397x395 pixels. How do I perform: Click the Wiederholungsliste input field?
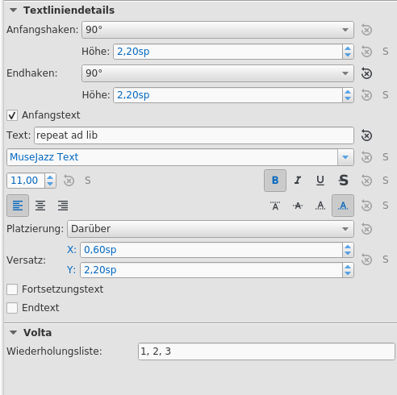[266, 351]
